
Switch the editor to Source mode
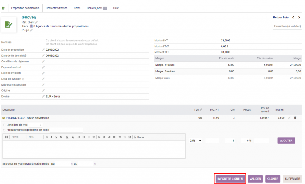(x=139, y=137)
